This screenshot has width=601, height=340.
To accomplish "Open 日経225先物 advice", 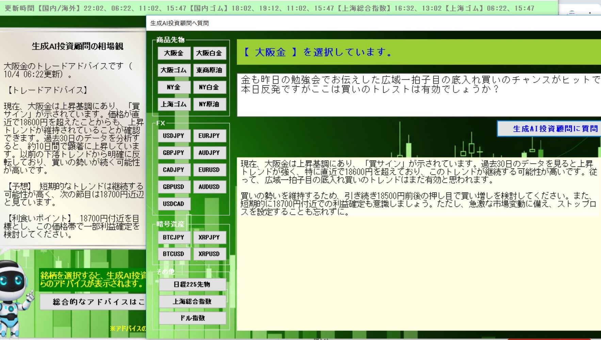I will (192, 285).
